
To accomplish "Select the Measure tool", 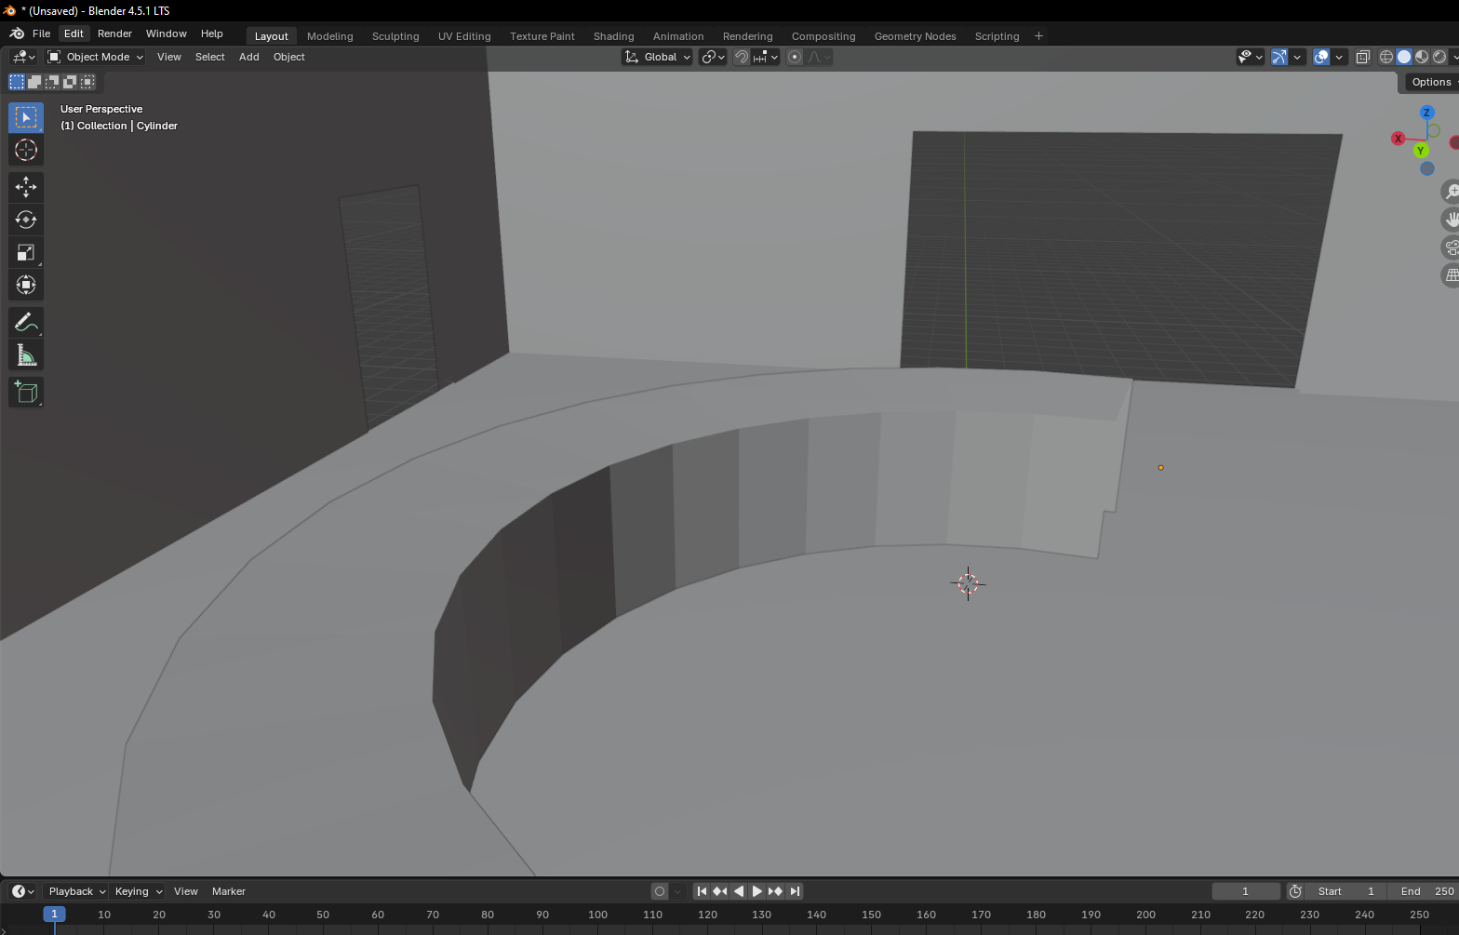I will (x=25, y=355).
